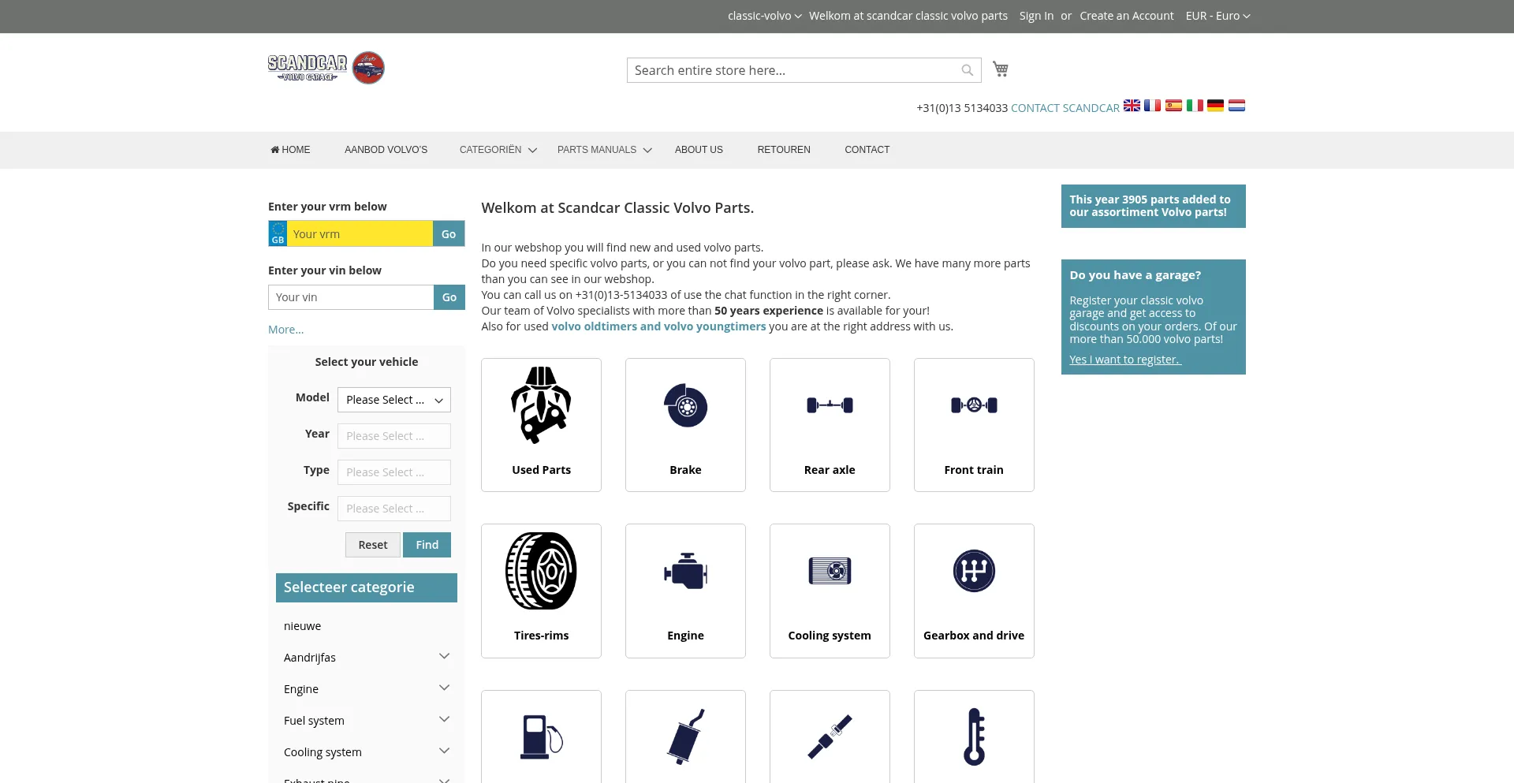The height and width of the screenshot is (783, 1514).
Task: Open the Retouren menu item
Action: click(x=784, y=150)
